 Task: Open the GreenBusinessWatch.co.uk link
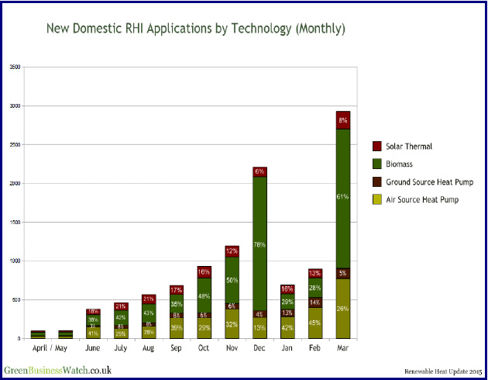pos(57,370)
